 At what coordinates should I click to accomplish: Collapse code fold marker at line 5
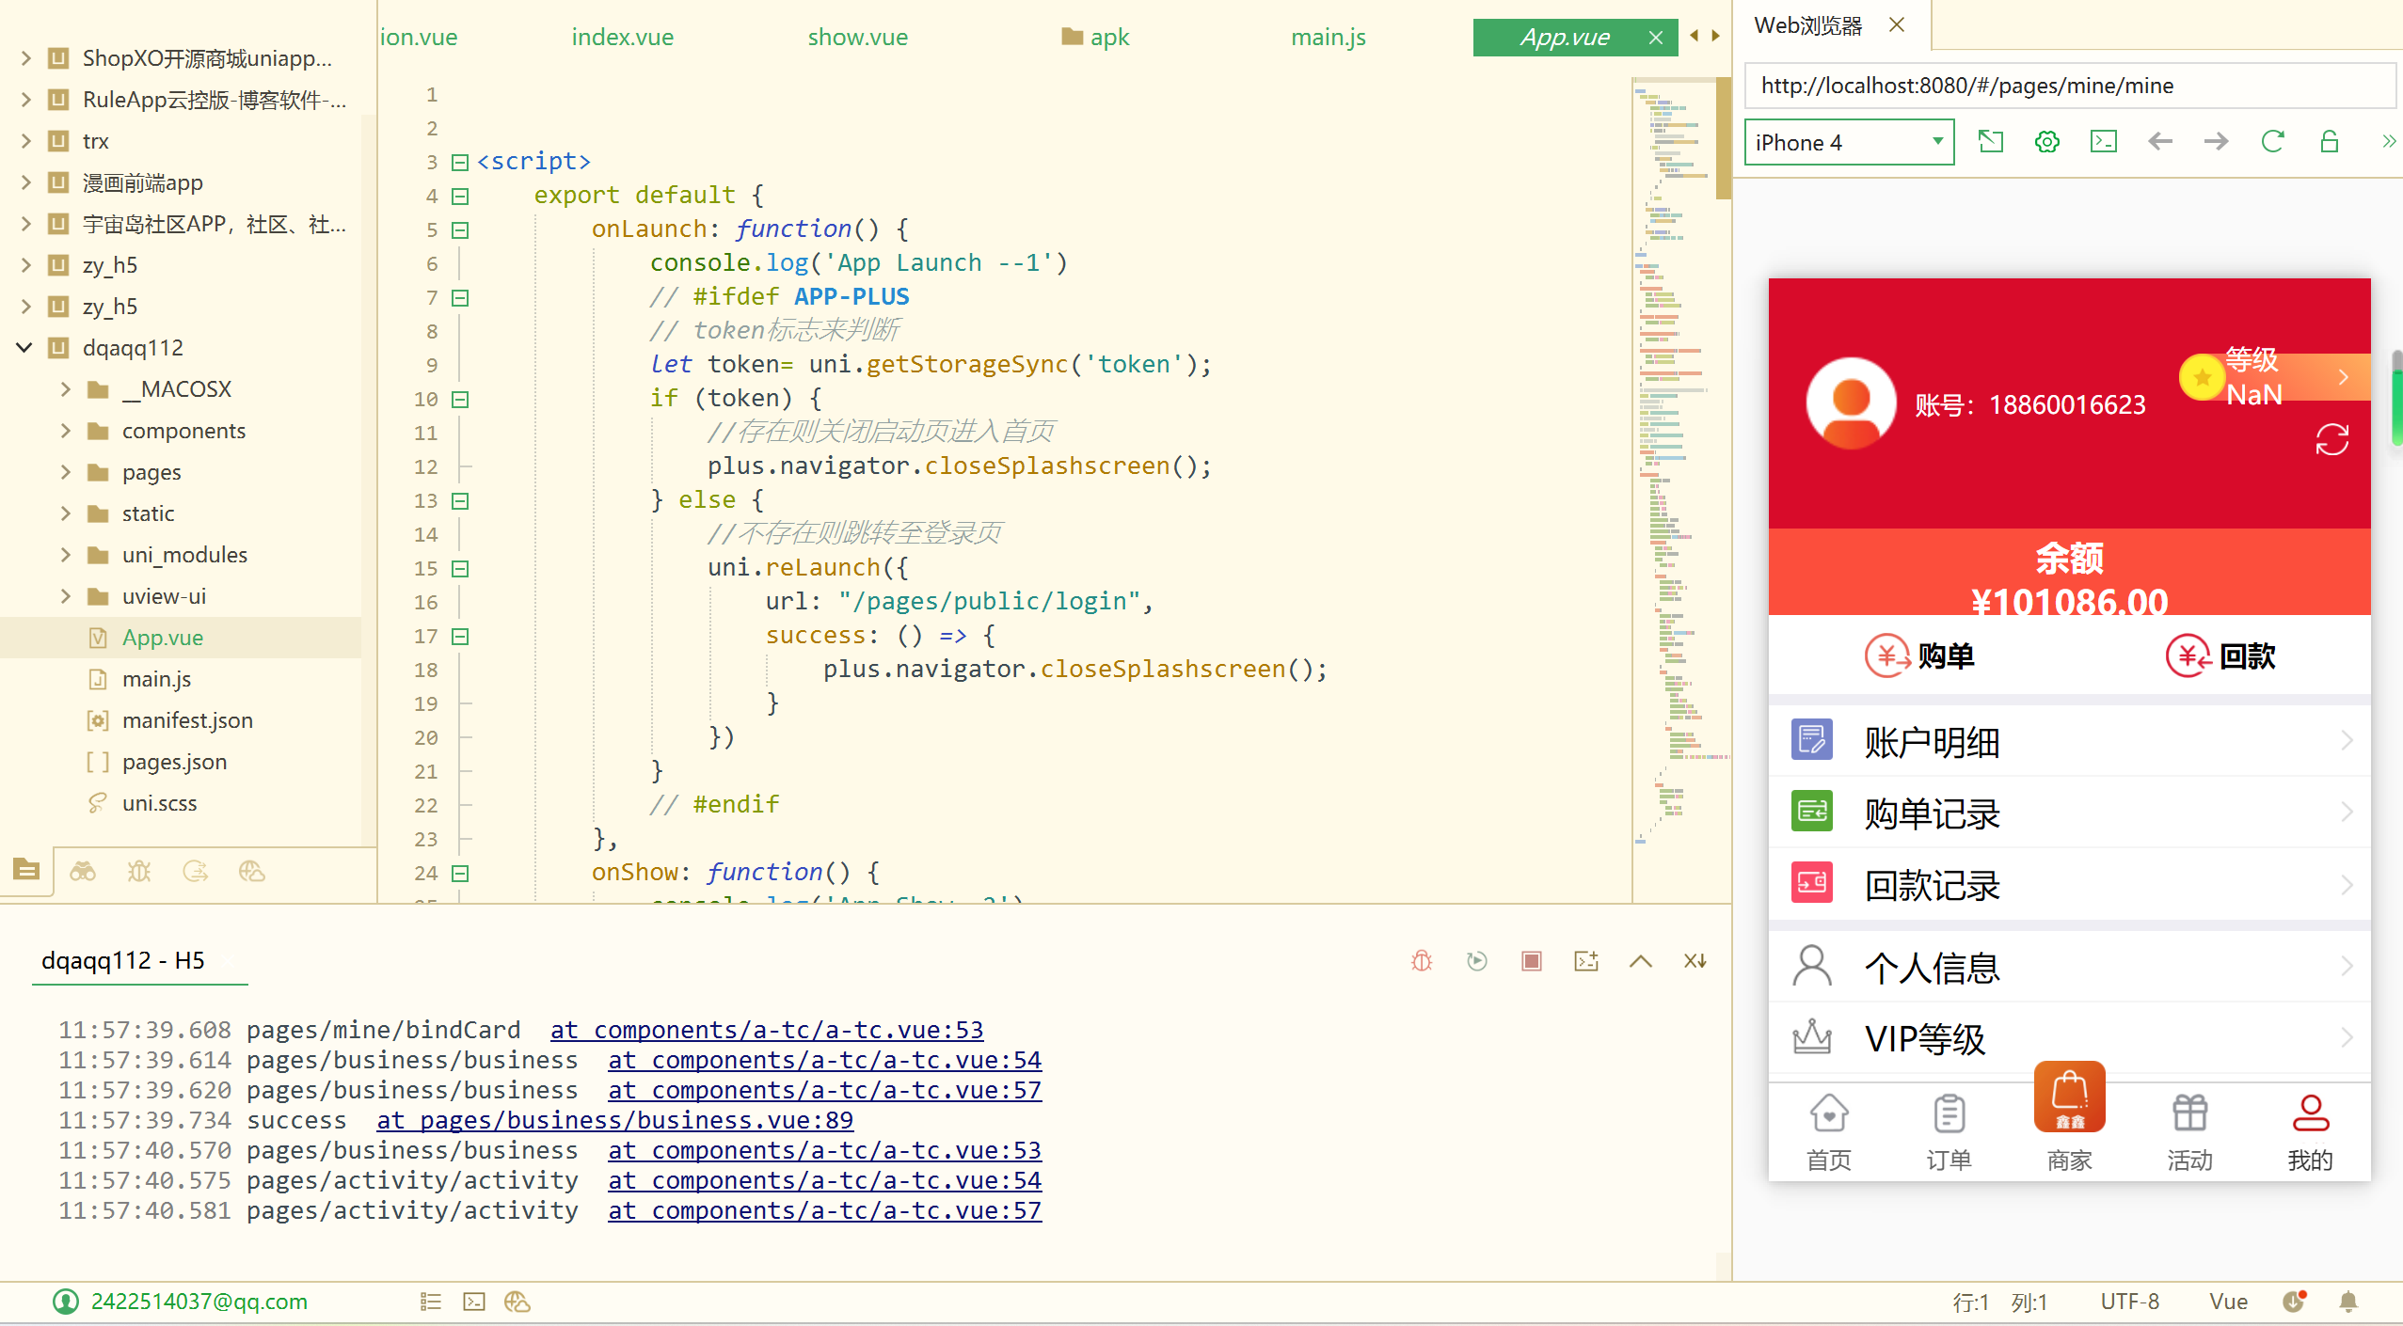(460, 229)
